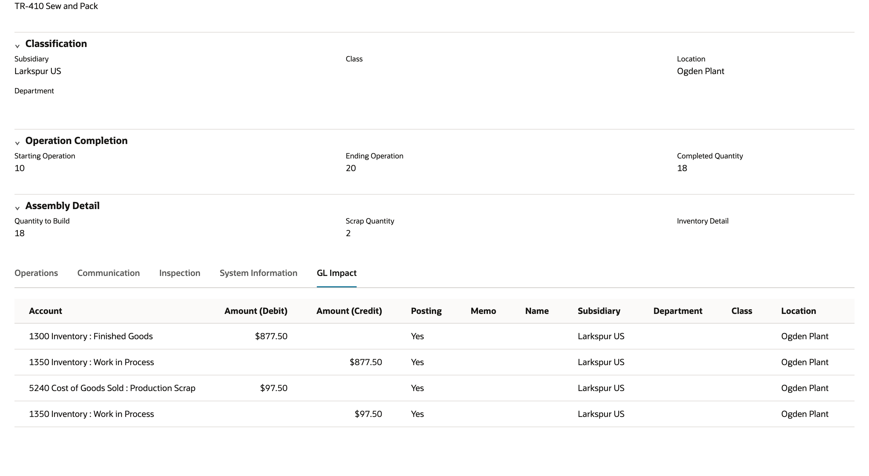This screenshot has width=869, height=476.
Task: Click the Account column header
Action: point(46,311)
